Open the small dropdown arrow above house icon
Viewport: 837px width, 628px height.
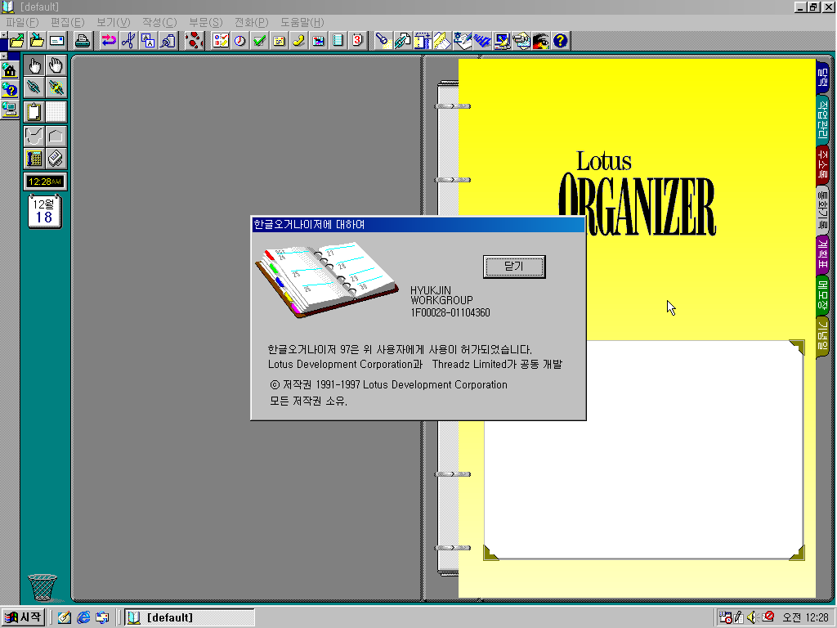coord(4,56)
